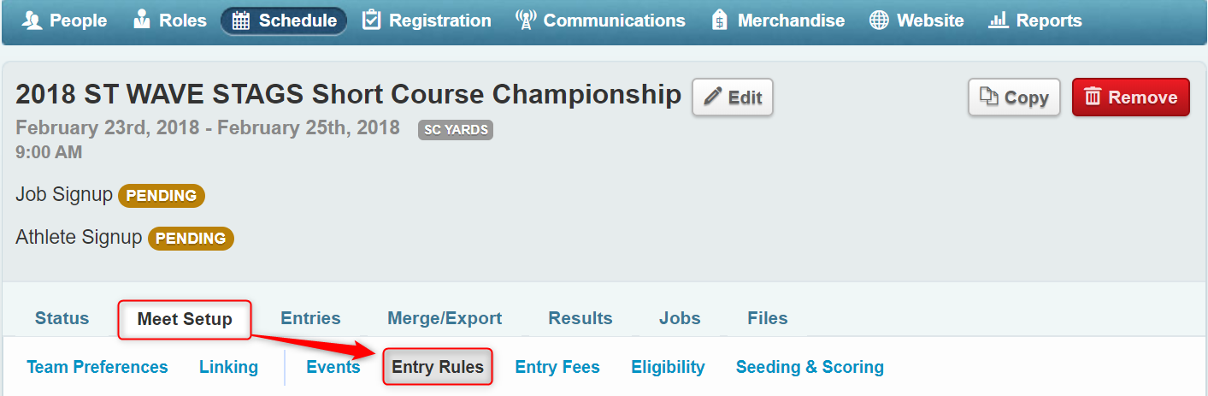Open the Merchandise price tag icon
1208x396 pixels.
pyautogui.click(x=720, y=21)
